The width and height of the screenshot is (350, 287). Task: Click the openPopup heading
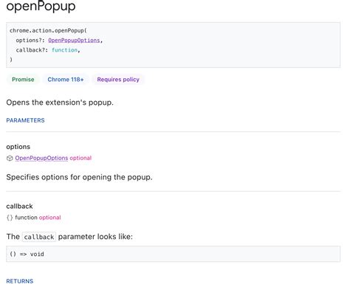pos(41,6)
